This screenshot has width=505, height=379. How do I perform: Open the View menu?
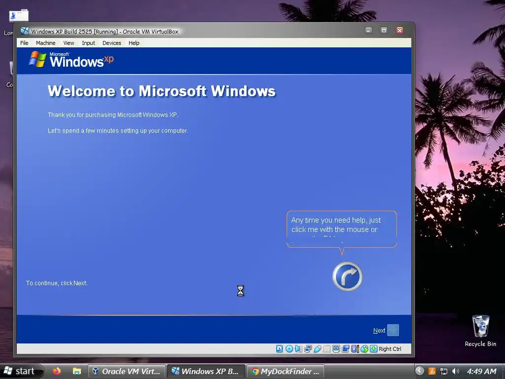tap(69, 43)
